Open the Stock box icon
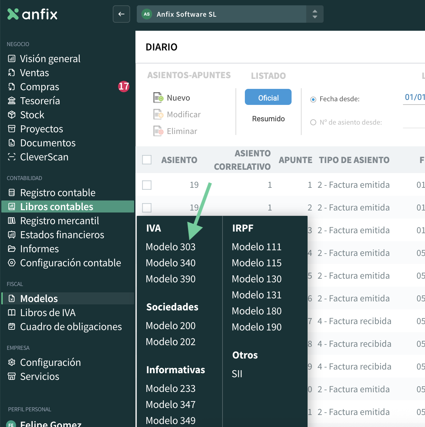 tap(12, 115)
